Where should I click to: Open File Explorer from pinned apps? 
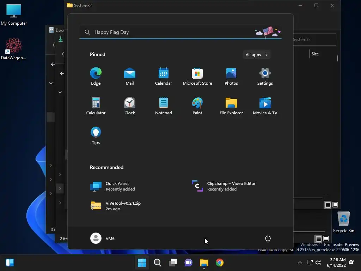pyautogui.click(x=231, y=106)
